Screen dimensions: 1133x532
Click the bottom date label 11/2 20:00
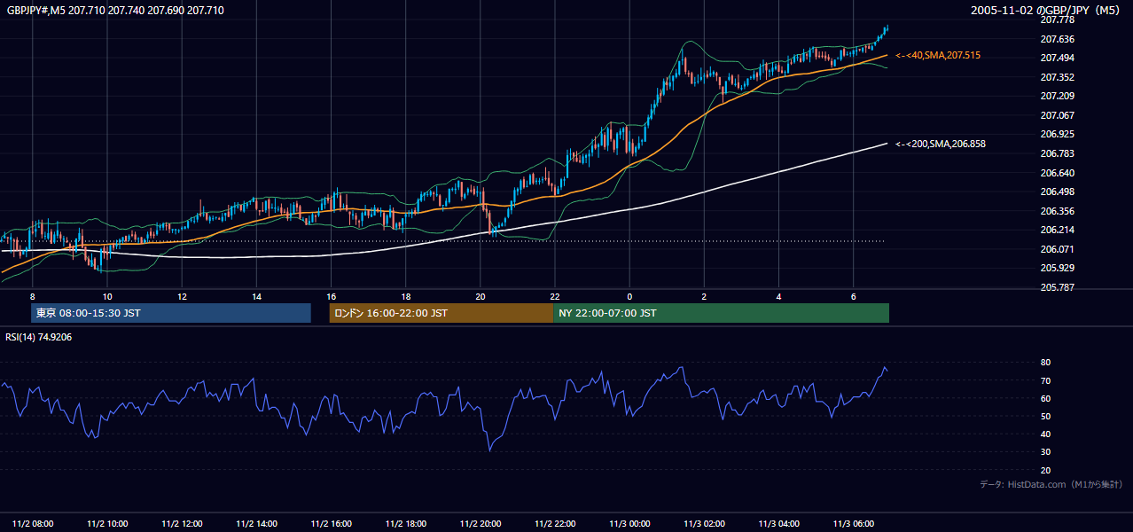480,523
